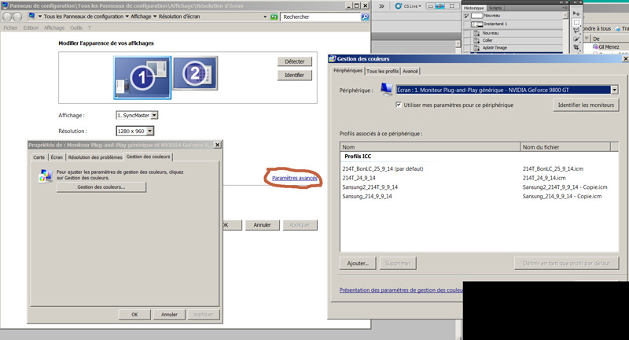The image size is (629, 340).
Task: Open the address bar history dropdown
Action: pos(265,17)
